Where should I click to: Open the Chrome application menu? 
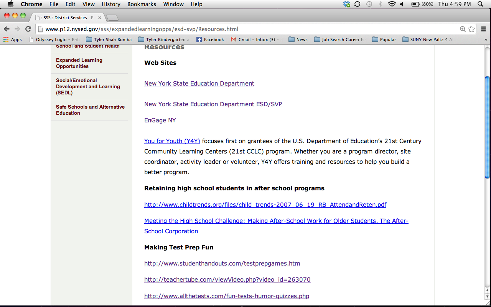(31, 4)
